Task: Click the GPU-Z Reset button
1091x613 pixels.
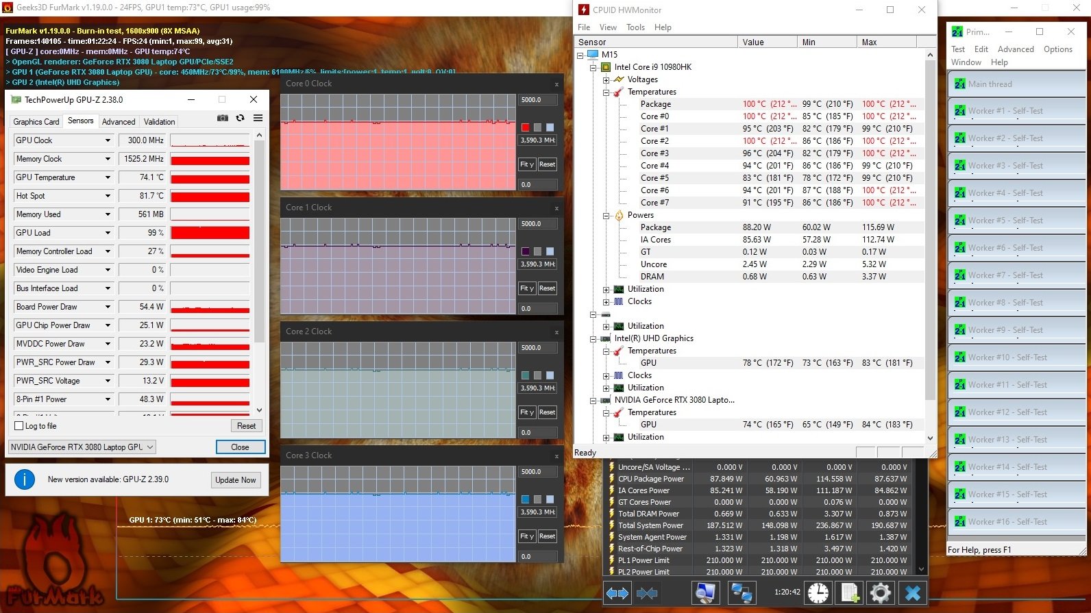Action: (246, 426)
